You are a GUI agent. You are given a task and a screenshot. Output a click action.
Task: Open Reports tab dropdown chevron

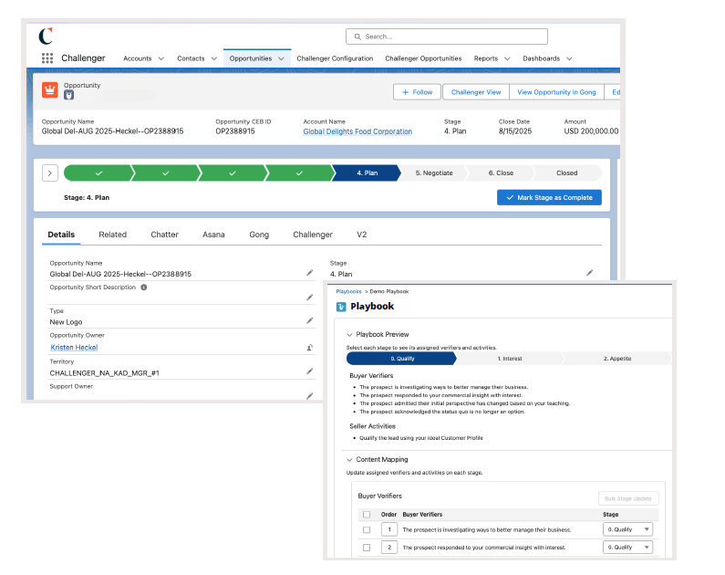point(507,58)
